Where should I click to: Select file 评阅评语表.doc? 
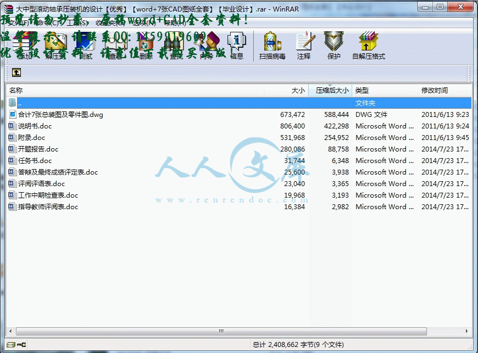tap(41, 184)
